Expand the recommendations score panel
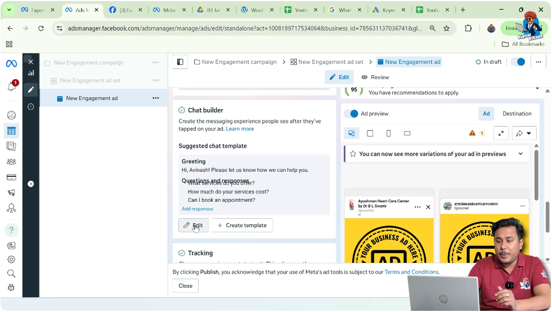 pyautogui.click(x=537, y=88)
